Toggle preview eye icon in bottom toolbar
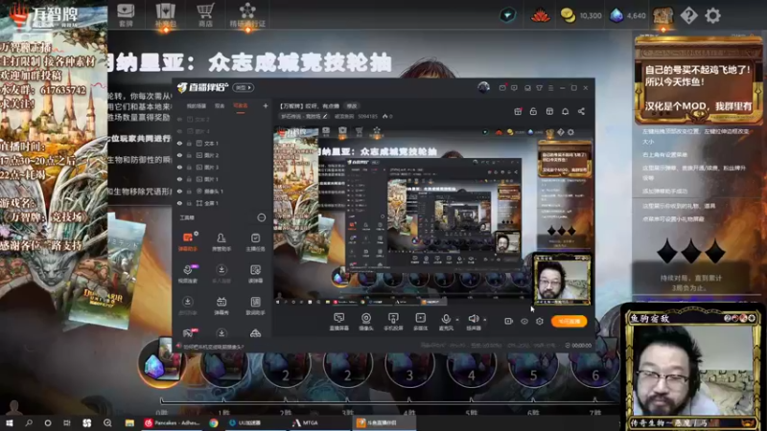The width and height of the screenshot is (767, 431). [x=524, y=321]
